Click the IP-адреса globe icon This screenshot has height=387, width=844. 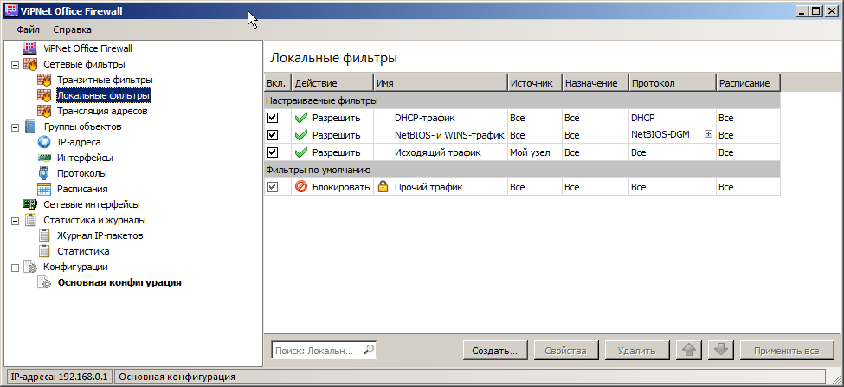44,142
